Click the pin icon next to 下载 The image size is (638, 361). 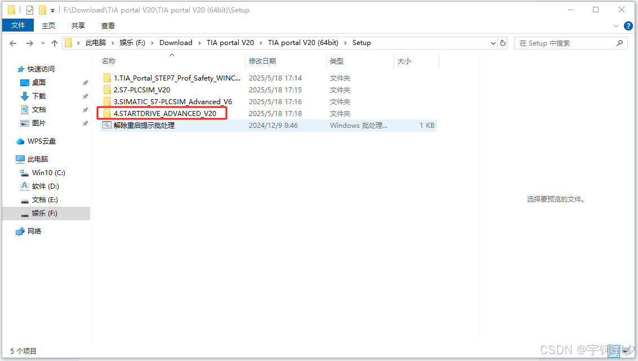click(86, 96)
